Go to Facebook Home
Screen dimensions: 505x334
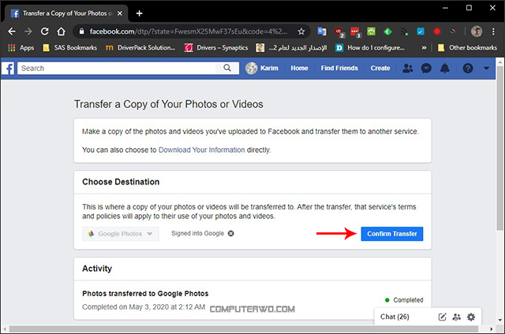(299, 69)
